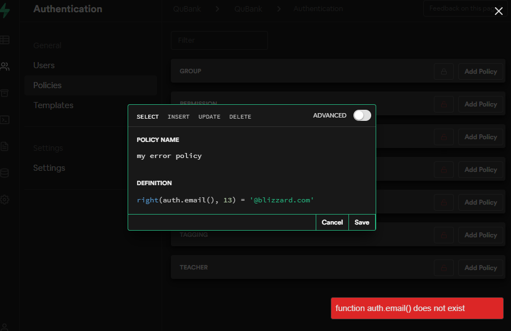Add Policy for the TAGGING table

480,235
